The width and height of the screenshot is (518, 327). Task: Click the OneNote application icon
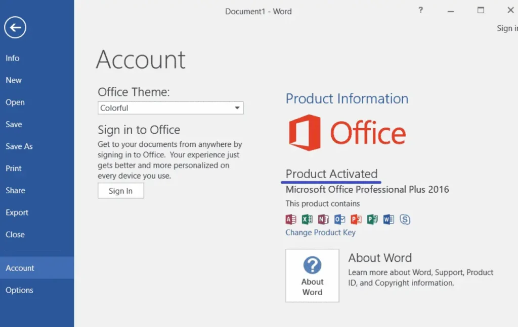[x=323, y=219]
